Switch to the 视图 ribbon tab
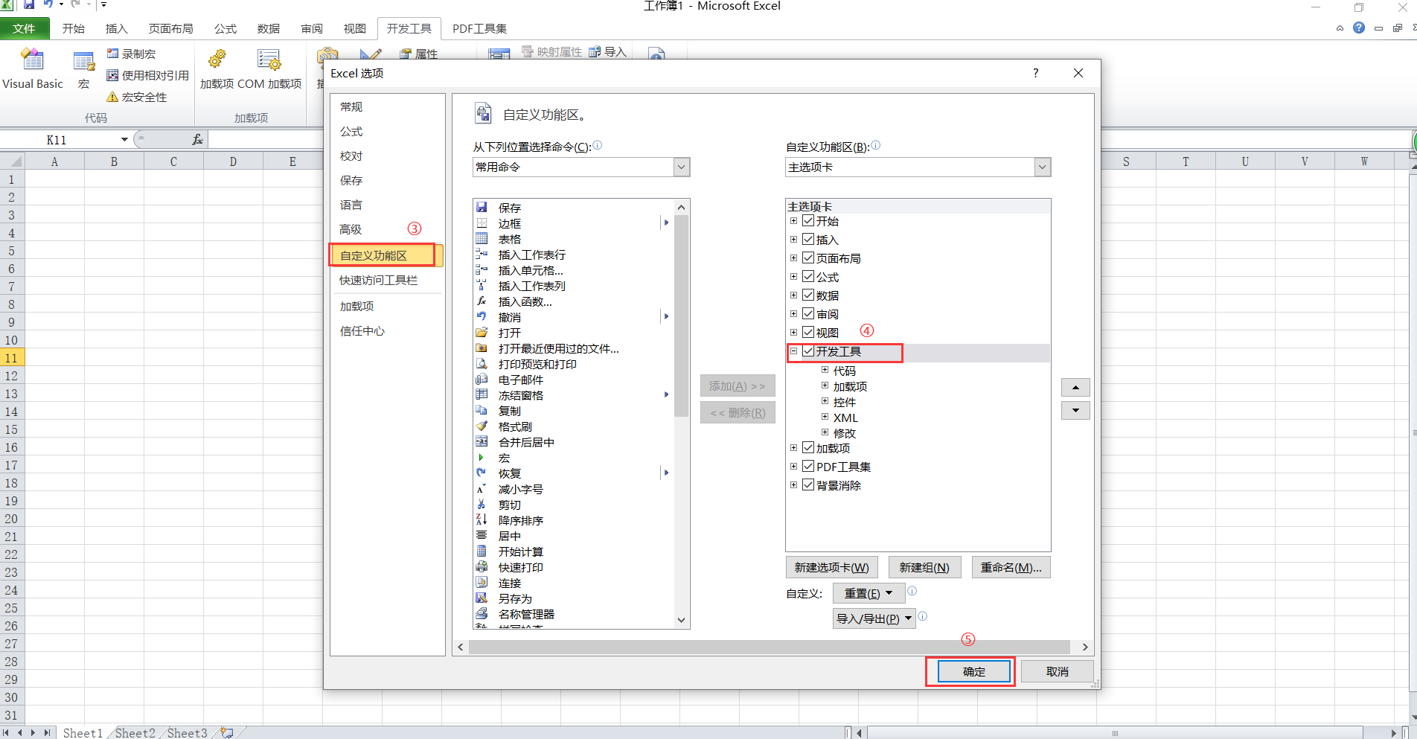The height and width of the screenshot is (739, 1417). 354,28
